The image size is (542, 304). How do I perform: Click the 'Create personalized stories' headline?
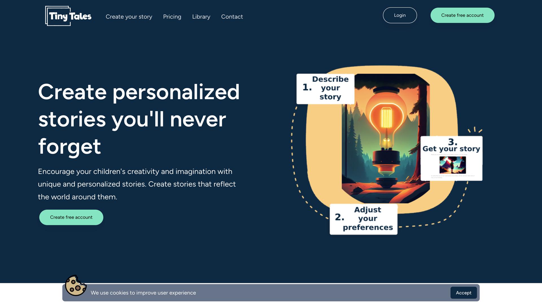(x=139, y=119)
